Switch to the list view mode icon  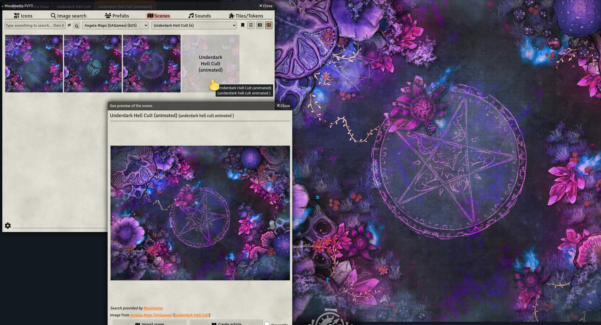[251, 25]
